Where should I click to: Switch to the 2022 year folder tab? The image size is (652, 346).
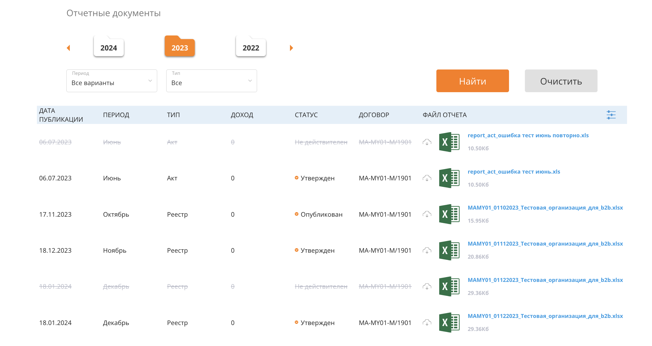[251, 48]
